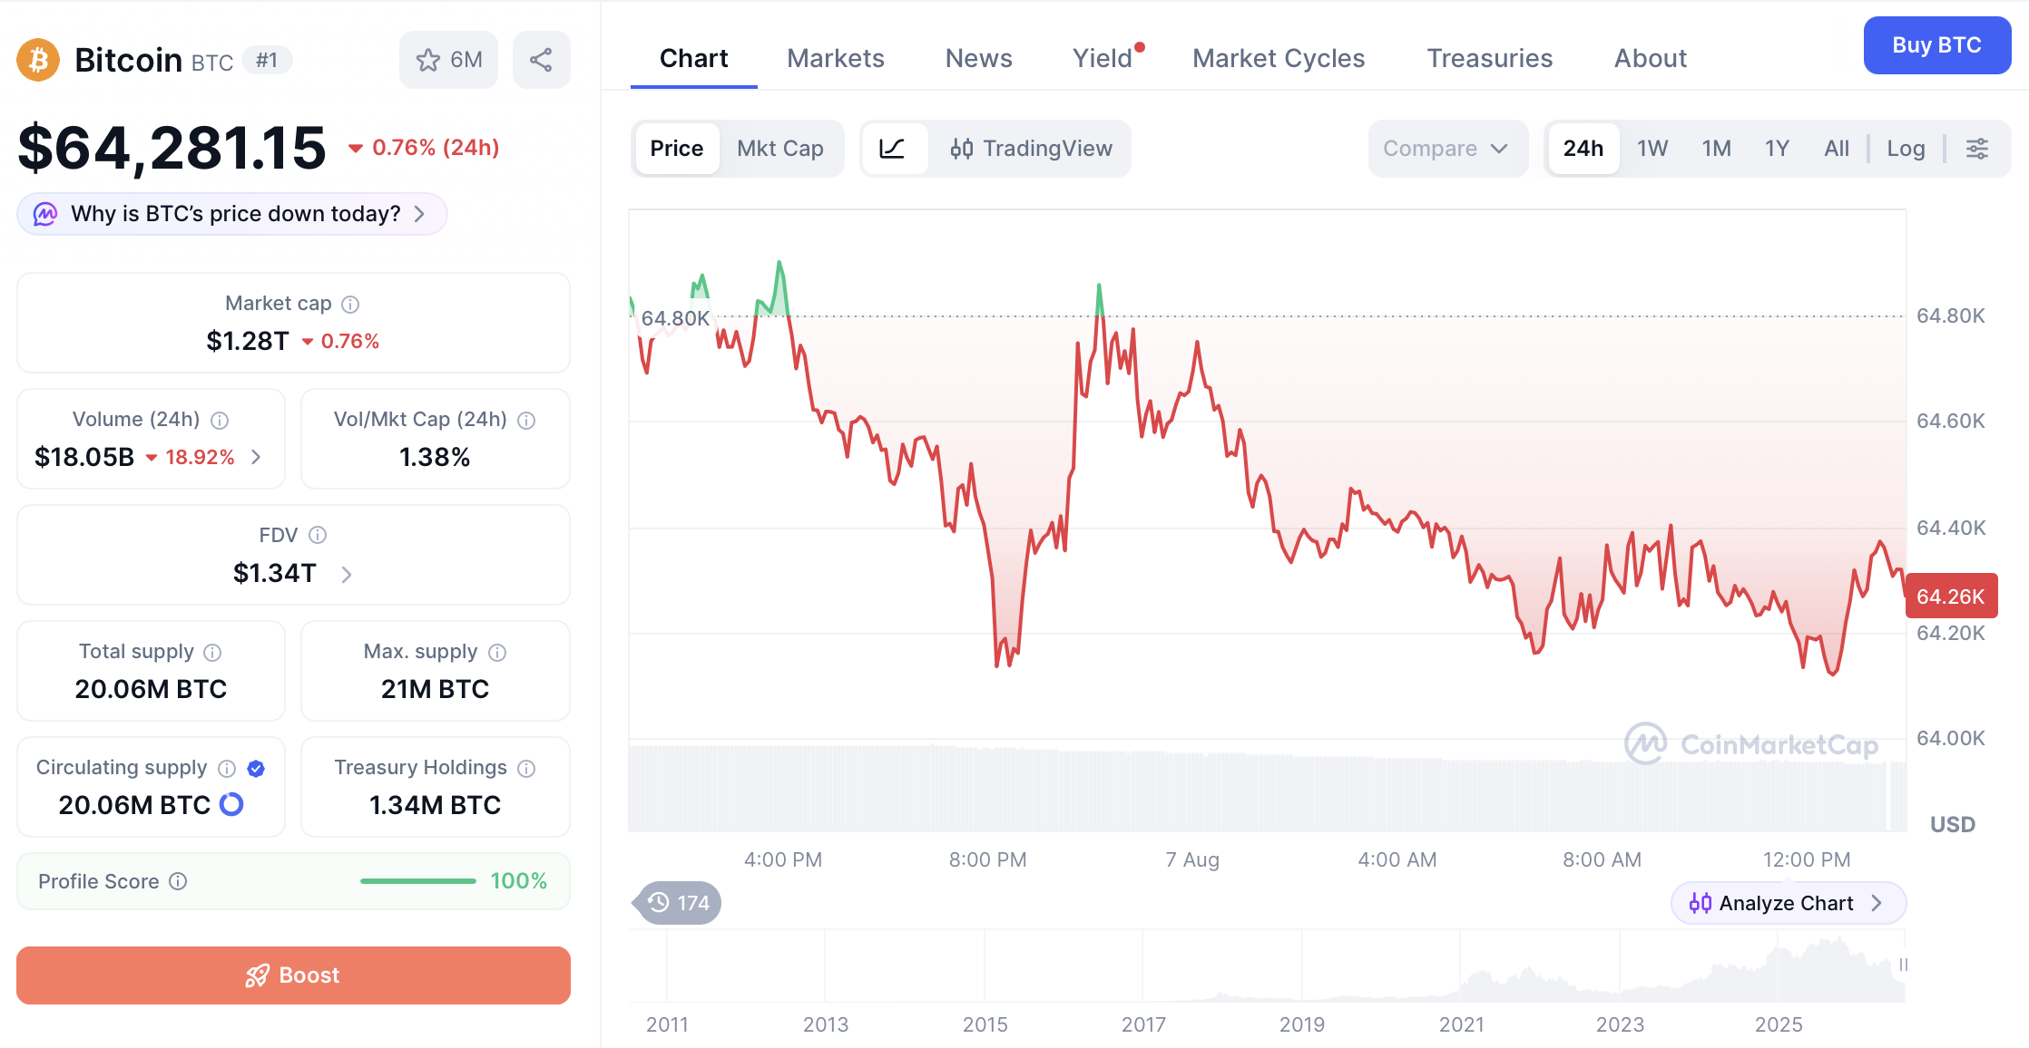Screen dimensions: 2029x1048
Task: Click the Buy BTC button
Action: point(1937,45)
